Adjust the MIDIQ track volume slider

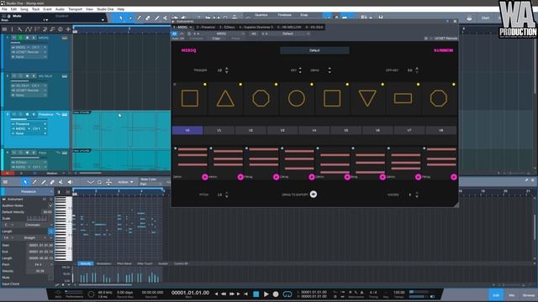20,43
